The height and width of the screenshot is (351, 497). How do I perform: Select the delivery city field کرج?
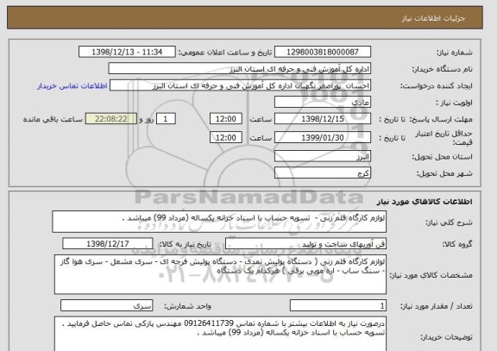point(323,173)
